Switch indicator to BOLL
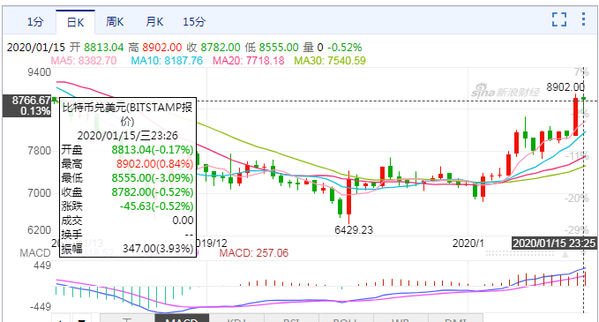The height and width of the screenshot is (322, 599). 346,318
